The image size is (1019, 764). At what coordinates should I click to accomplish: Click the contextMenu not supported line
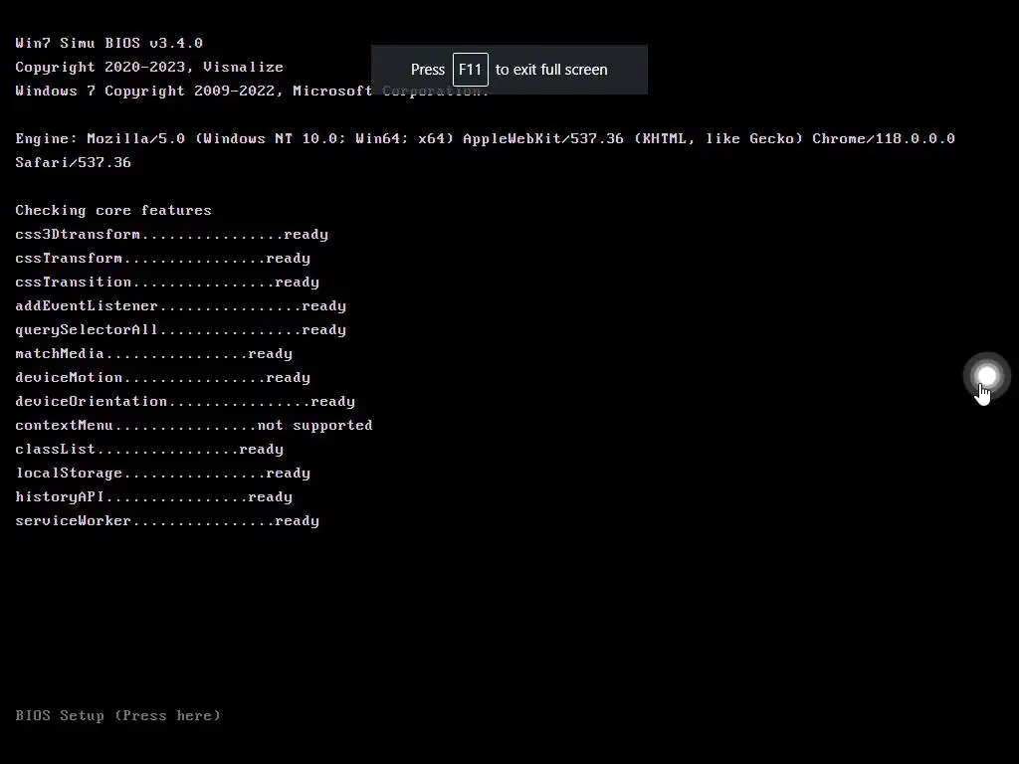(x=194, y=426)
